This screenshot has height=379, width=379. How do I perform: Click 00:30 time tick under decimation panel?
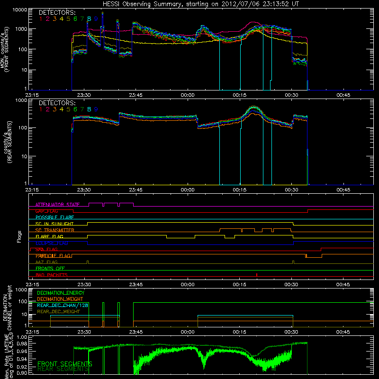(291, 332)
